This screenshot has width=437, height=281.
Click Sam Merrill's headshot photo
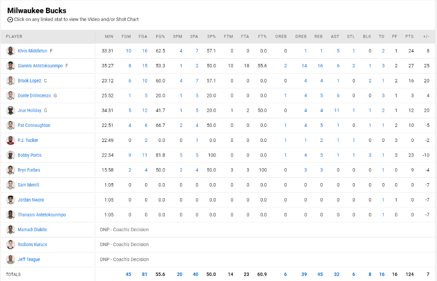pyautogui.click(x=11, y=185)
